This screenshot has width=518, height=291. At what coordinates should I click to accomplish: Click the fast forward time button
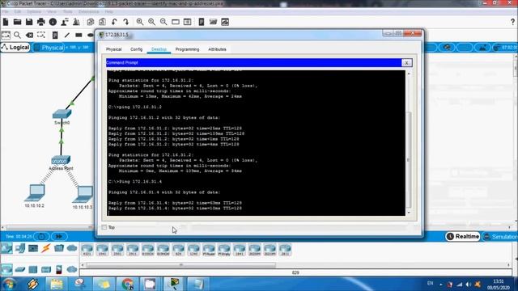pyautogui.click(x=59, y=237)
